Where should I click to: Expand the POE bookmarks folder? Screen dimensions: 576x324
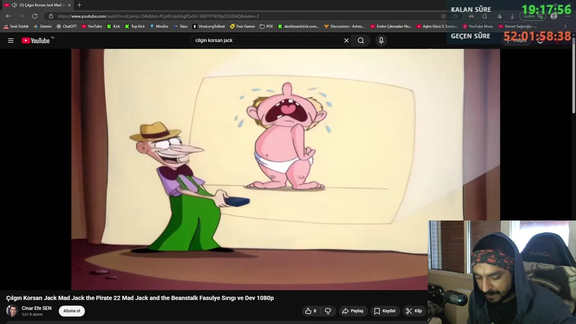tap(266, 27)
